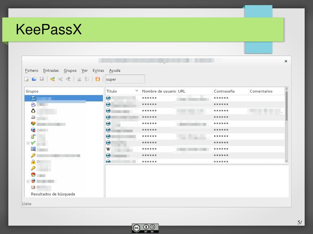Select the globe with orange star group
This screenshot has height=234, width=313.
33,181
